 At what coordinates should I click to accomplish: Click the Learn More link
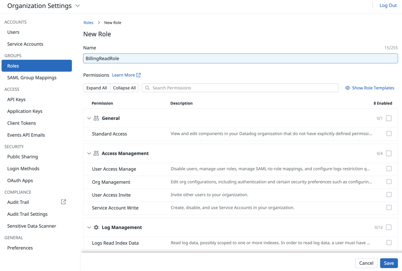point(123,75)
